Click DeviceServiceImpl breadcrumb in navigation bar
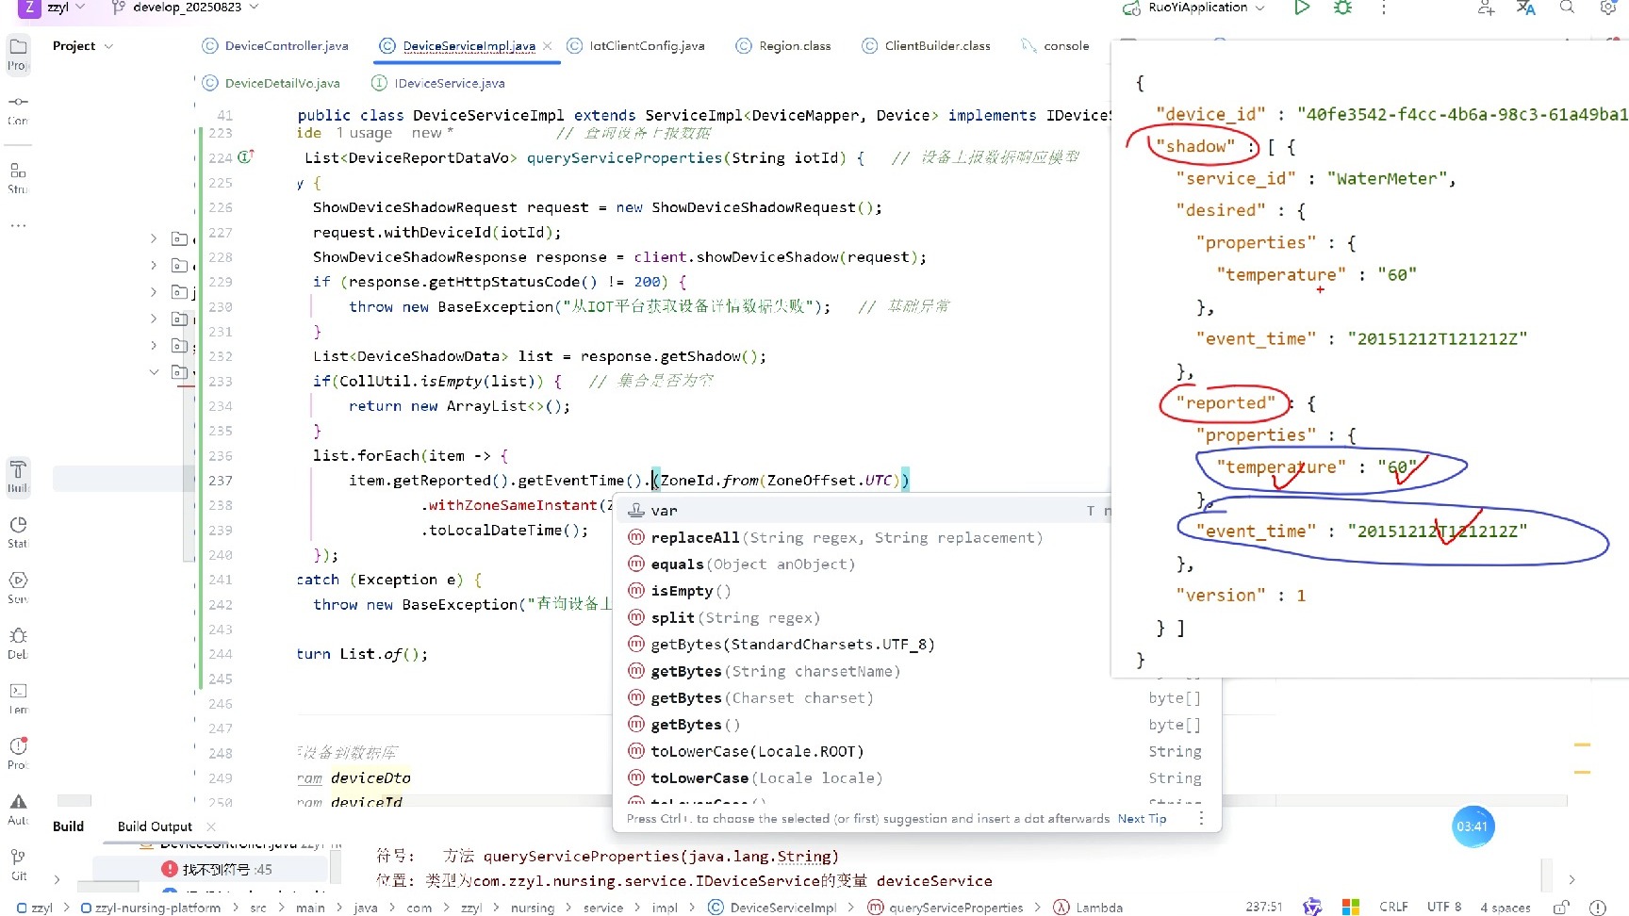Image resolution: width=1629 pixels, height=916 pixels. coord(772,908)
